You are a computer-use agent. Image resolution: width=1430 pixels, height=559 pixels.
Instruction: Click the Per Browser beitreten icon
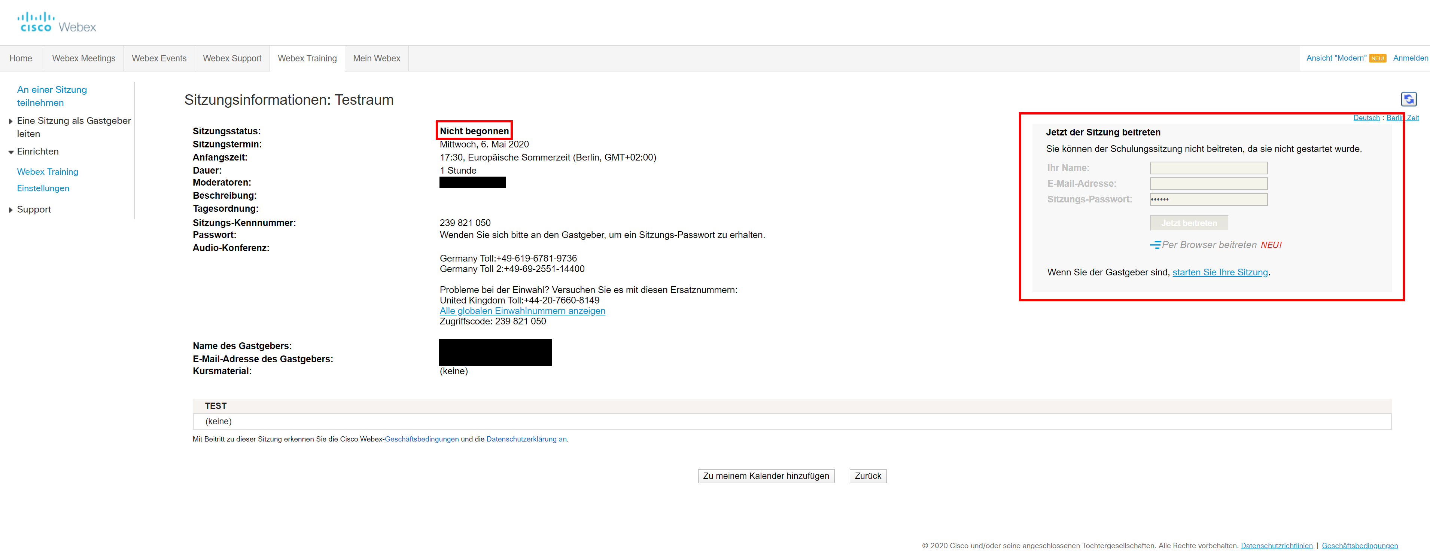coord(1155,245)
